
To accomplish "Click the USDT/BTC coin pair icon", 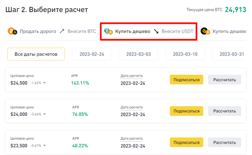I will click(108, 31).
